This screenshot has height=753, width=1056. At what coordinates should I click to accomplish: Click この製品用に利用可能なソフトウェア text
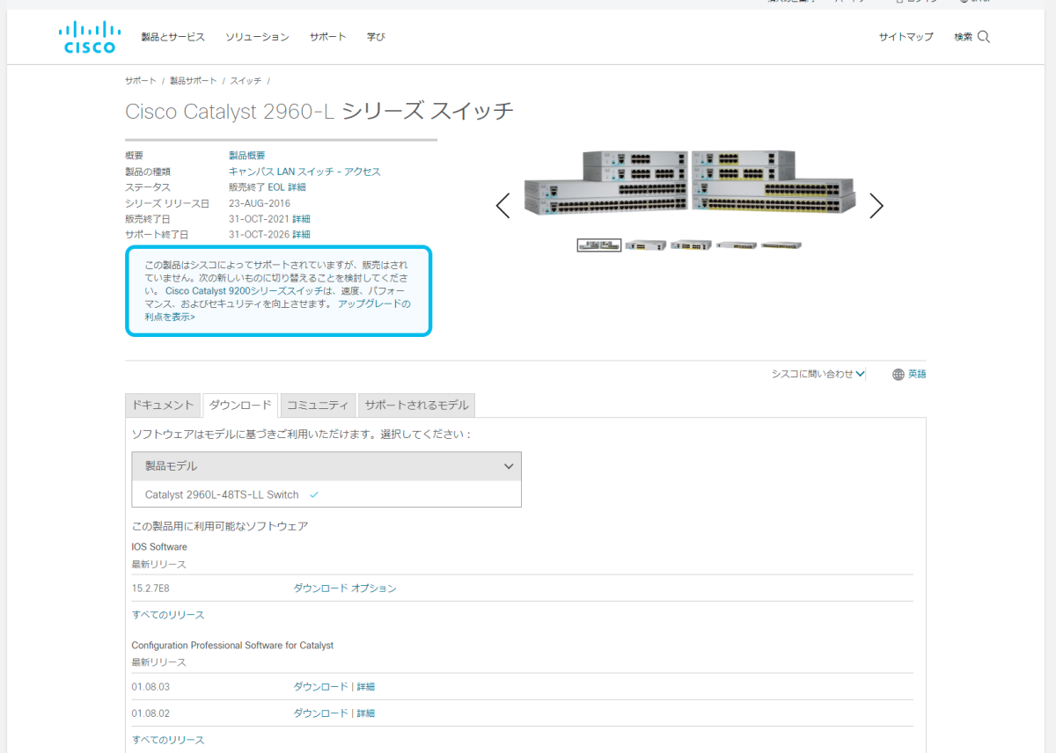tap(220, 527)
